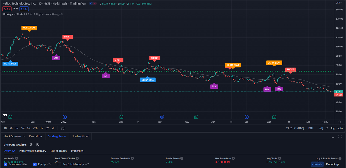Open the Pine Editor tab
This screenshot has height=168, width=346.
35,136
